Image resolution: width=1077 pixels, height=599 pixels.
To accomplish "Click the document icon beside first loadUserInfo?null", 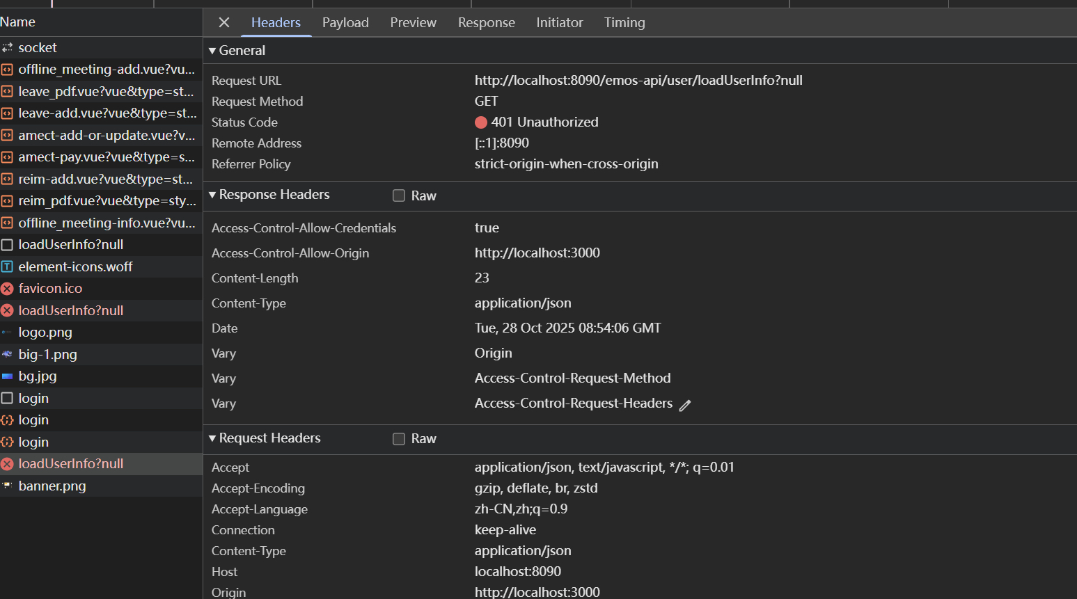I will [x=7, y=245].
